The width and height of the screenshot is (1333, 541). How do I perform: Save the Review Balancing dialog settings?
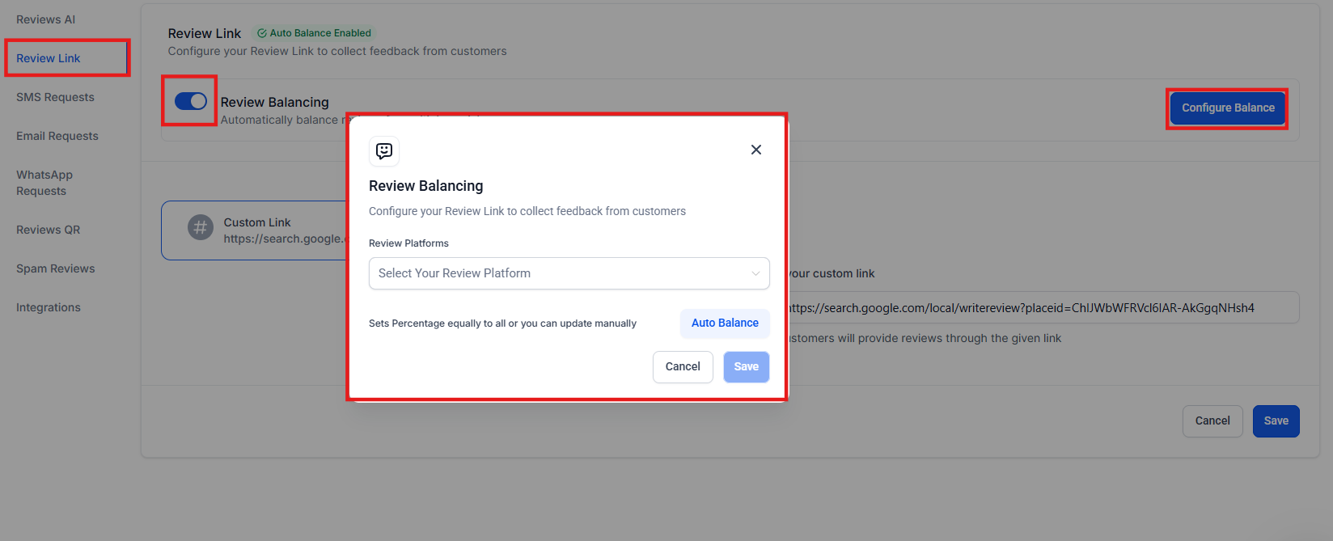pos(746,366)
